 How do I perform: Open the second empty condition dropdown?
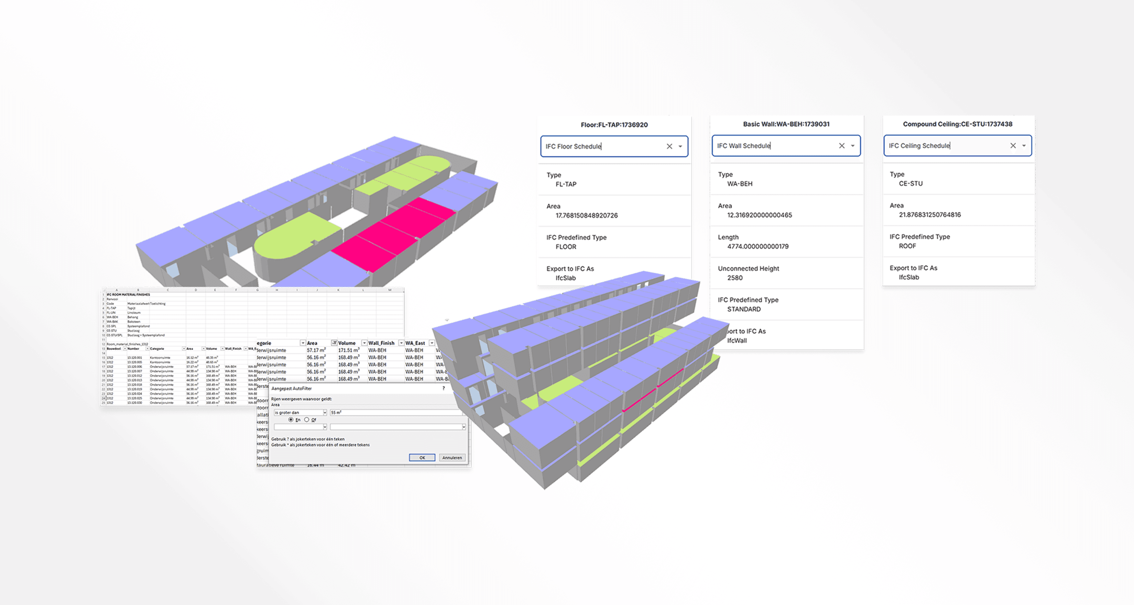[x=325, y=427]
